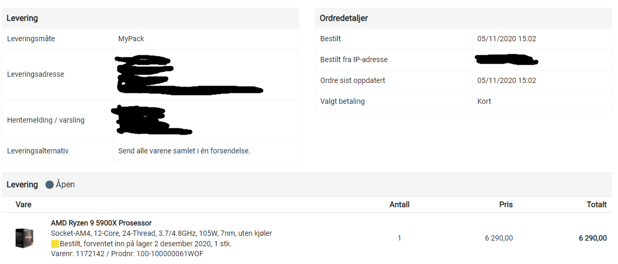
Task: Click the grey Åpen status circle icon
Action: (49, 185)
